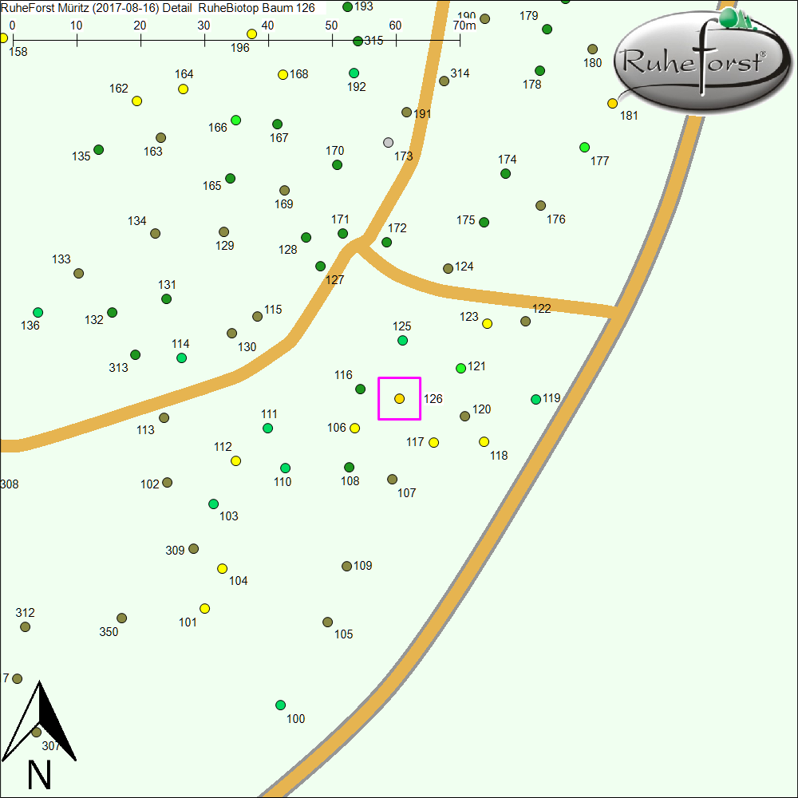Click the olive tree marker 350

click(x=121, y=618)
